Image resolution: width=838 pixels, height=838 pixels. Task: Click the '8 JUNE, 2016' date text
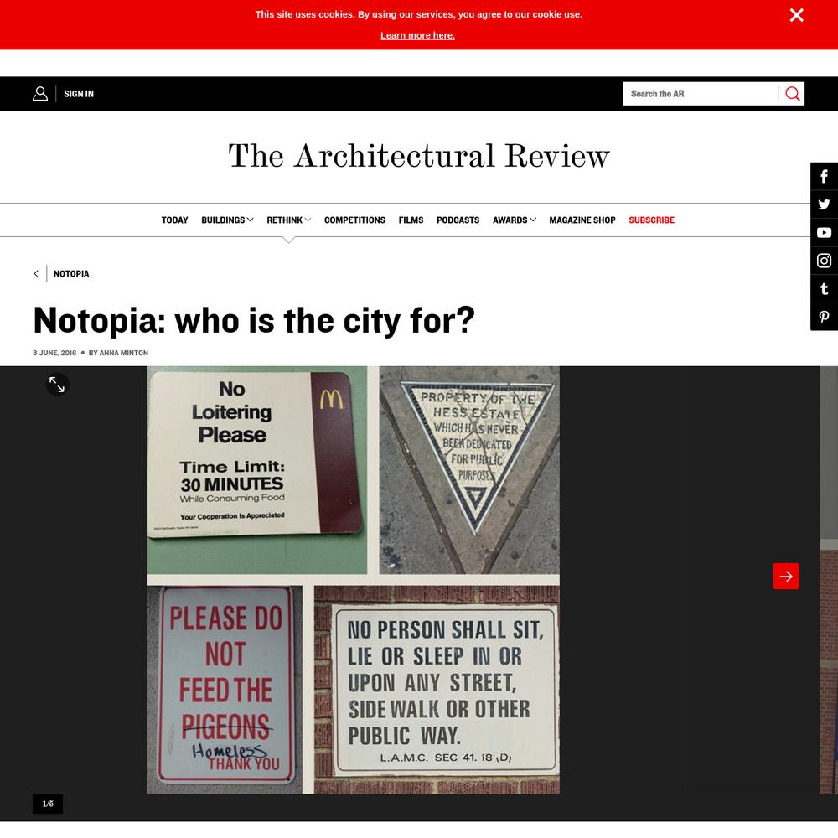(x=54, y=353)
